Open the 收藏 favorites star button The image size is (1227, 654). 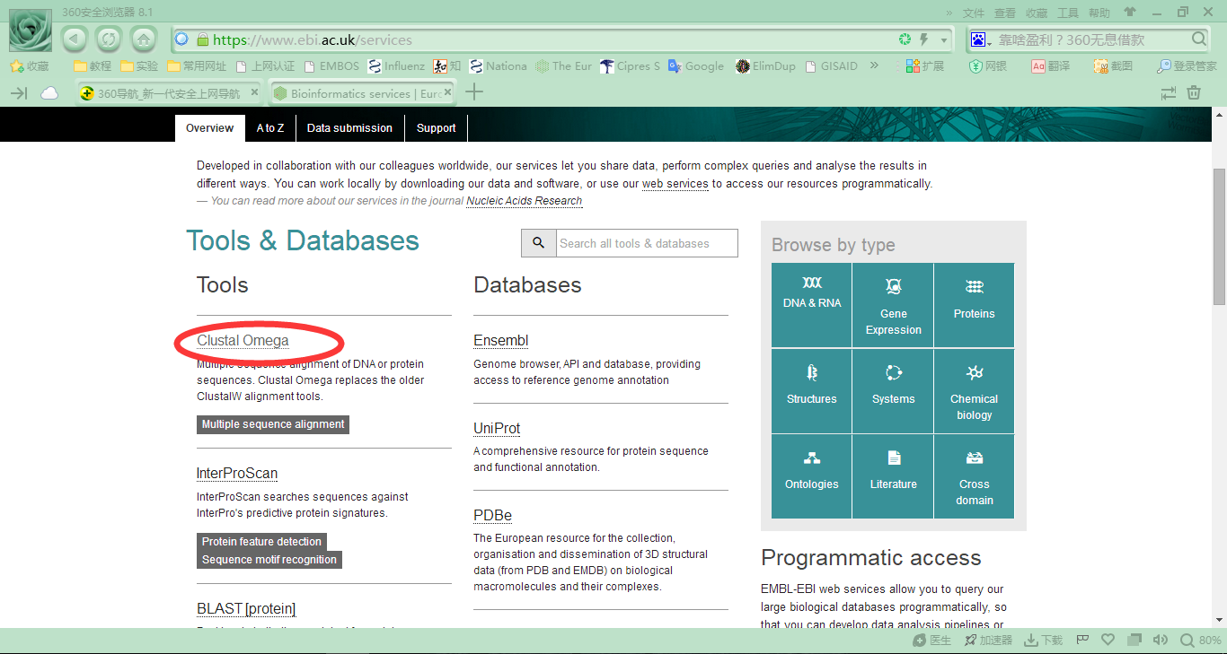[30, 66]
